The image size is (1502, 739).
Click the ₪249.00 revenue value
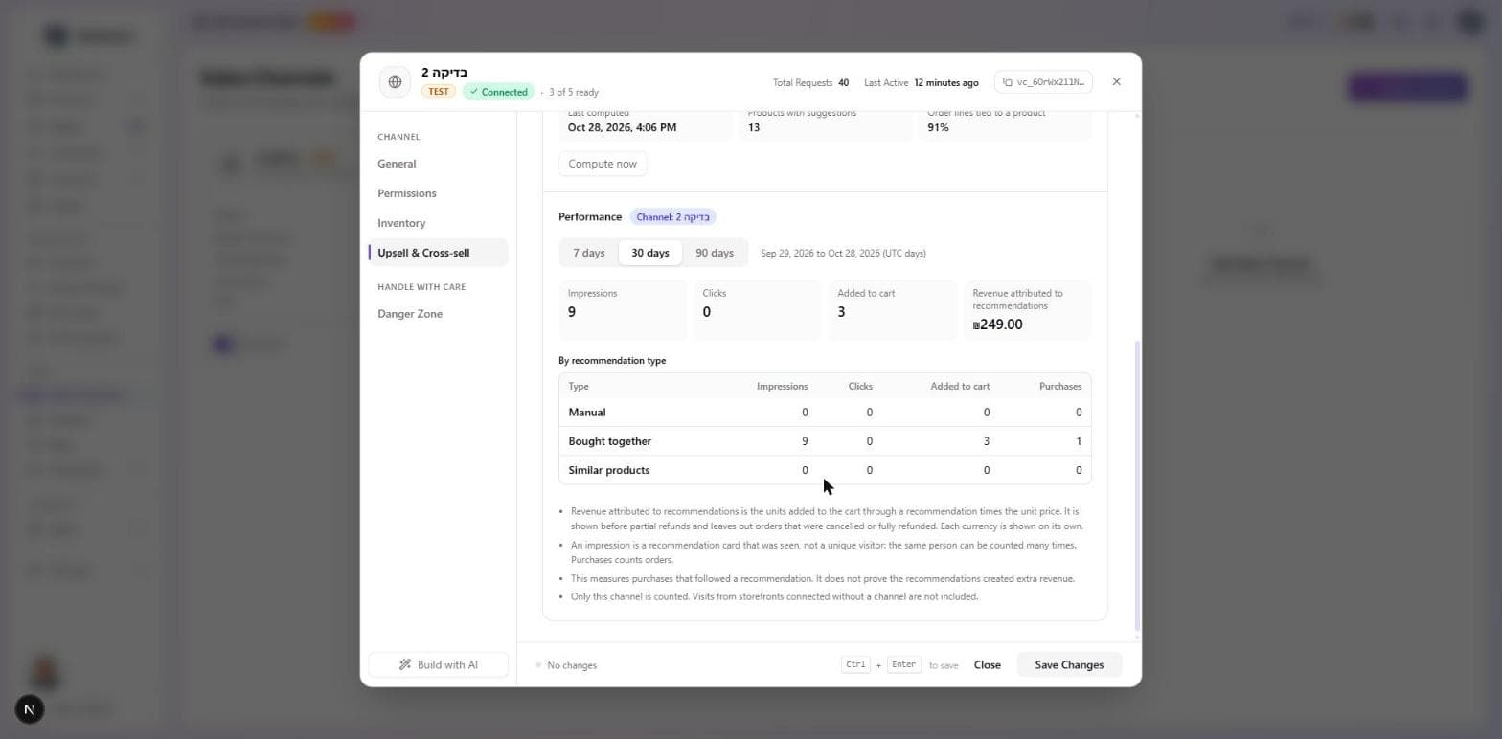pyautogui.click(x=998, y=325)
